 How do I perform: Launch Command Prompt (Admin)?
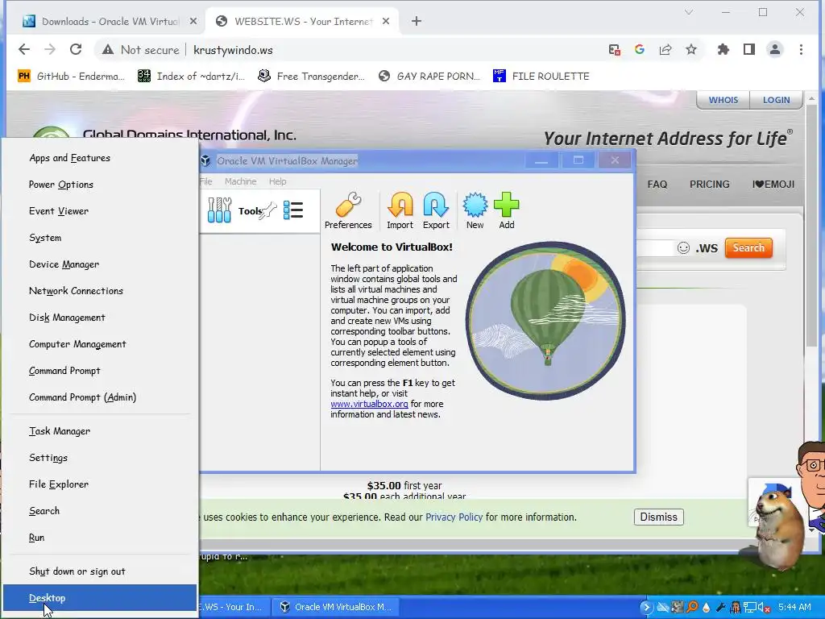tap(100, 397)
